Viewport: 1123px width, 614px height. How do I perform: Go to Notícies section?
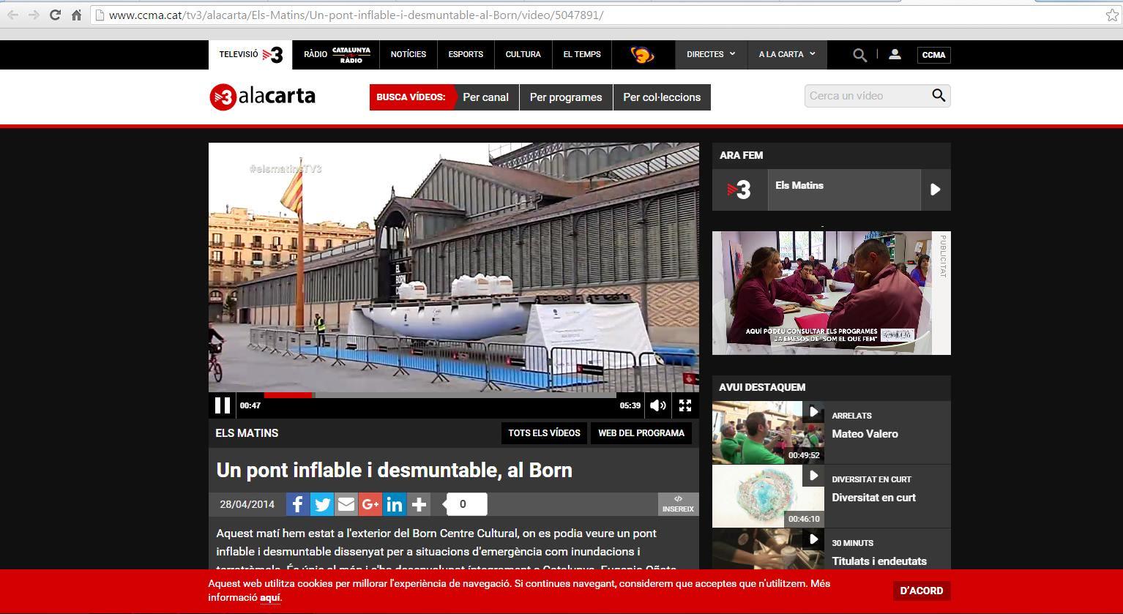[408, 55]
